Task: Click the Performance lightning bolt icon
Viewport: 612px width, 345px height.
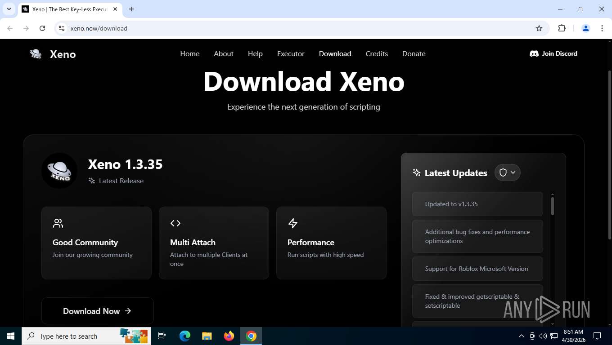Action: point(293,223)
